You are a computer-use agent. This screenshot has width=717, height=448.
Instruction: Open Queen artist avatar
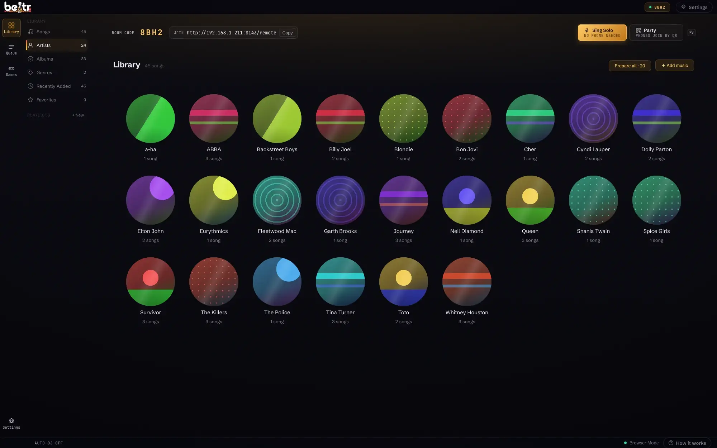pyautogui.click(x=530, y=200)
